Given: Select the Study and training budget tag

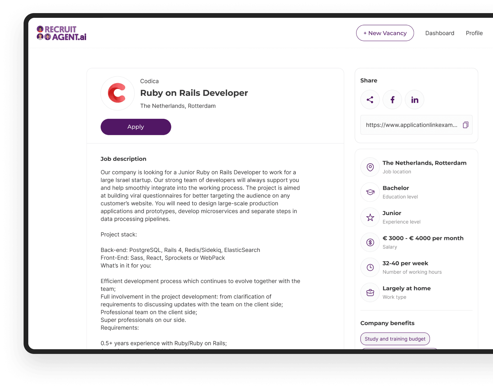Looking at the screenshot, I should [x=395, y=339].
